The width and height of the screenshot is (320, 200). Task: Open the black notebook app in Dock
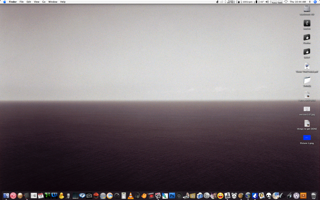pyautogui.click(x=75, y=196)
